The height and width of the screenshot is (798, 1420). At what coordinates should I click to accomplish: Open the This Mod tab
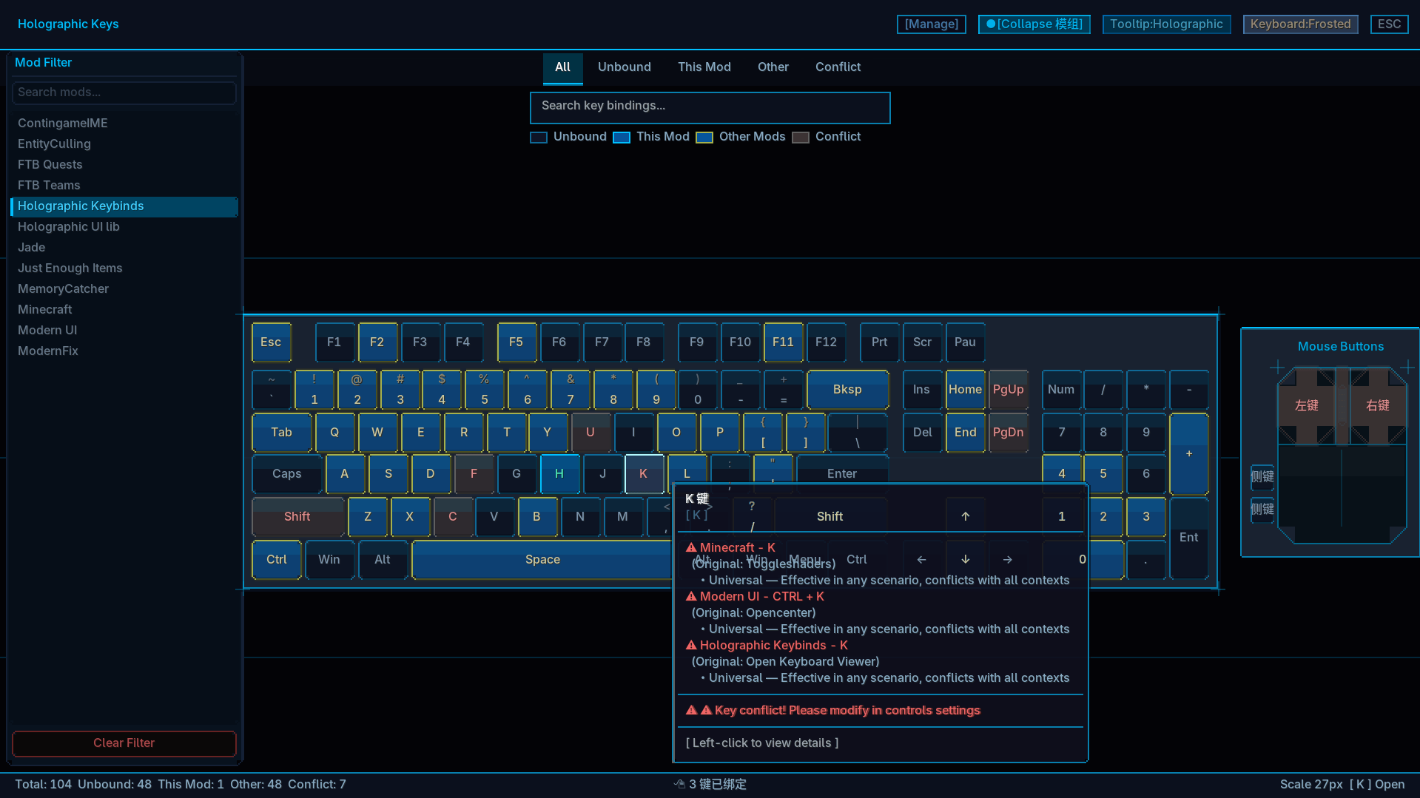coord(704,67)
